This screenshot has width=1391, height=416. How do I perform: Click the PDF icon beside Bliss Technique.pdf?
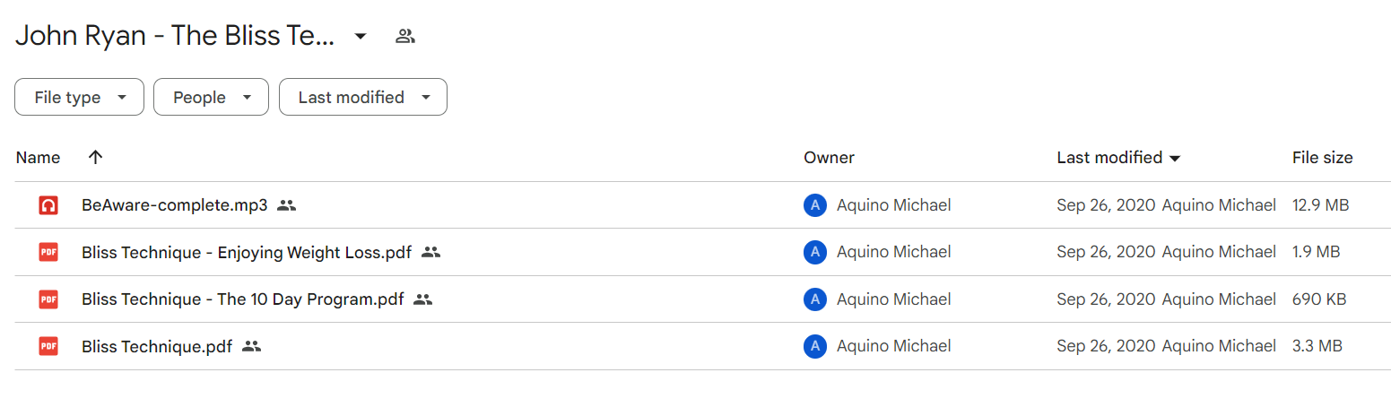(x=48, y=346)
